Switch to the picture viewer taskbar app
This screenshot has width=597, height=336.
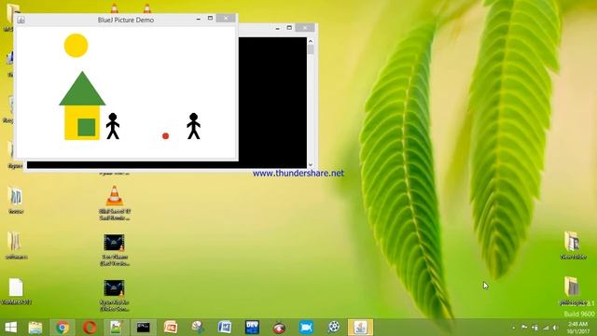point(116,328)
